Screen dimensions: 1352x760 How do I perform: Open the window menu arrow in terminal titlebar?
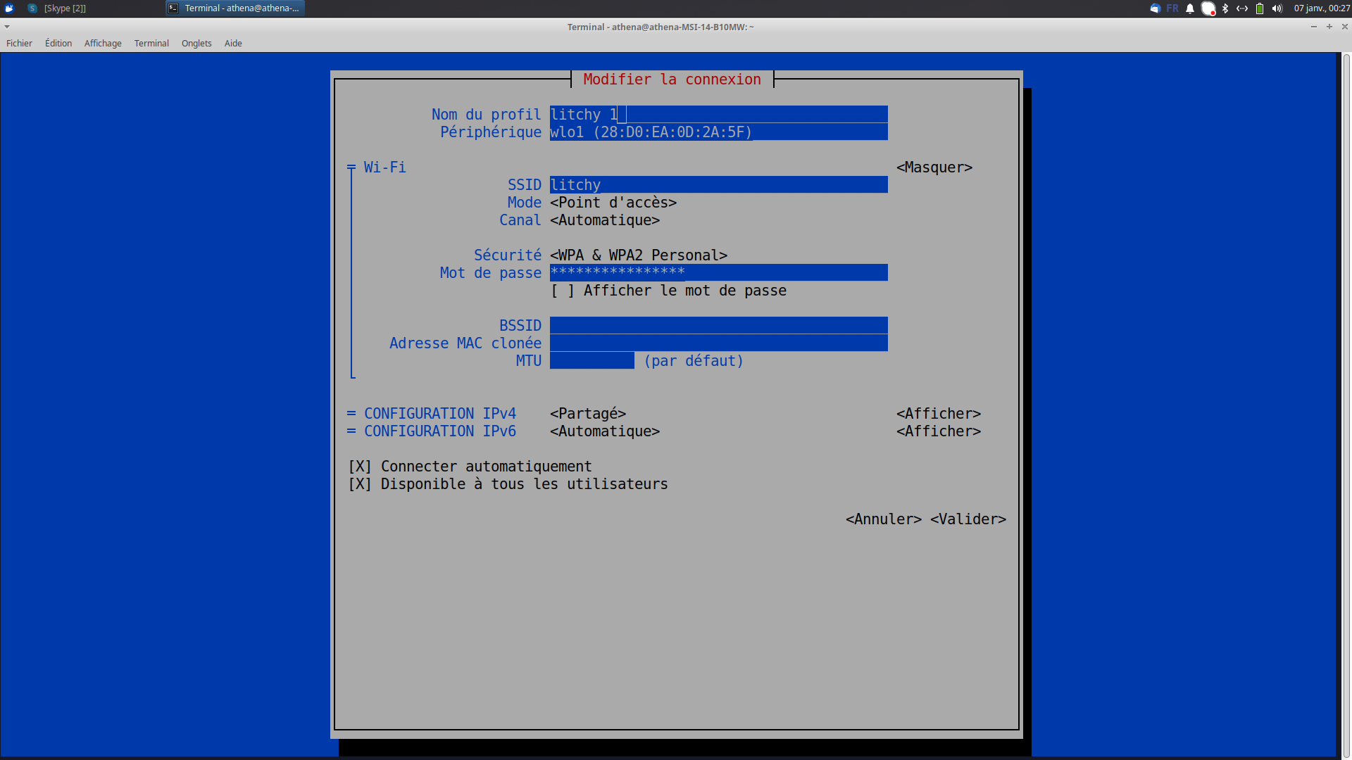coord(7,27)
